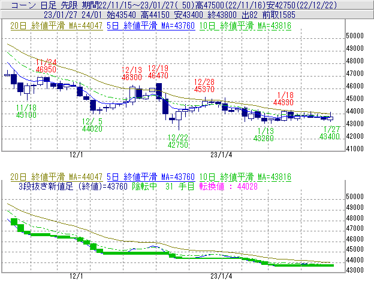Viewport: 374px width, 284px height.
Task: Click the open interest 前取1585
Action: coord(279,15)
